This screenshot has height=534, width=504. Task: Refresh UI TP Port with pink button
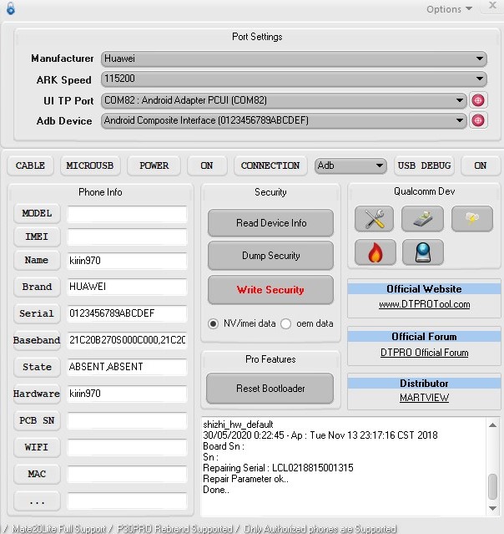click(478, 100)
